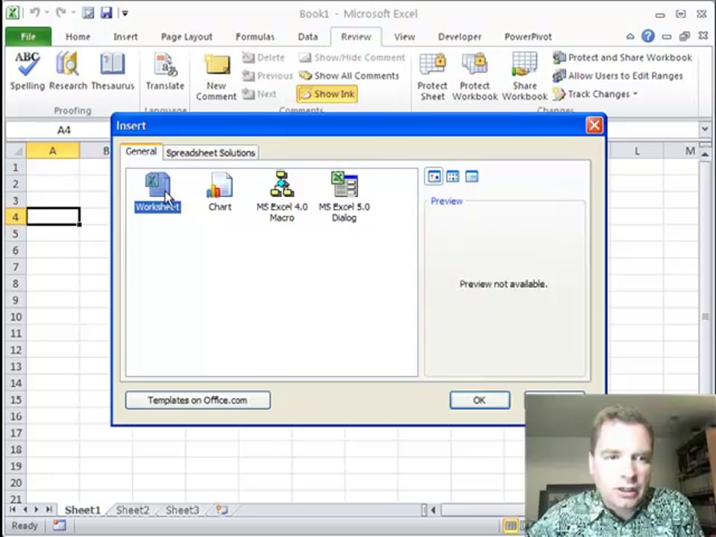
Task: Click the OK button
Action: pyautogui.click(x=480, y=400)
